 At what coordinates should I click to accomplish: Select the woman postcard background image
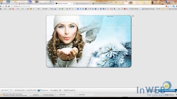click(89, 41)
